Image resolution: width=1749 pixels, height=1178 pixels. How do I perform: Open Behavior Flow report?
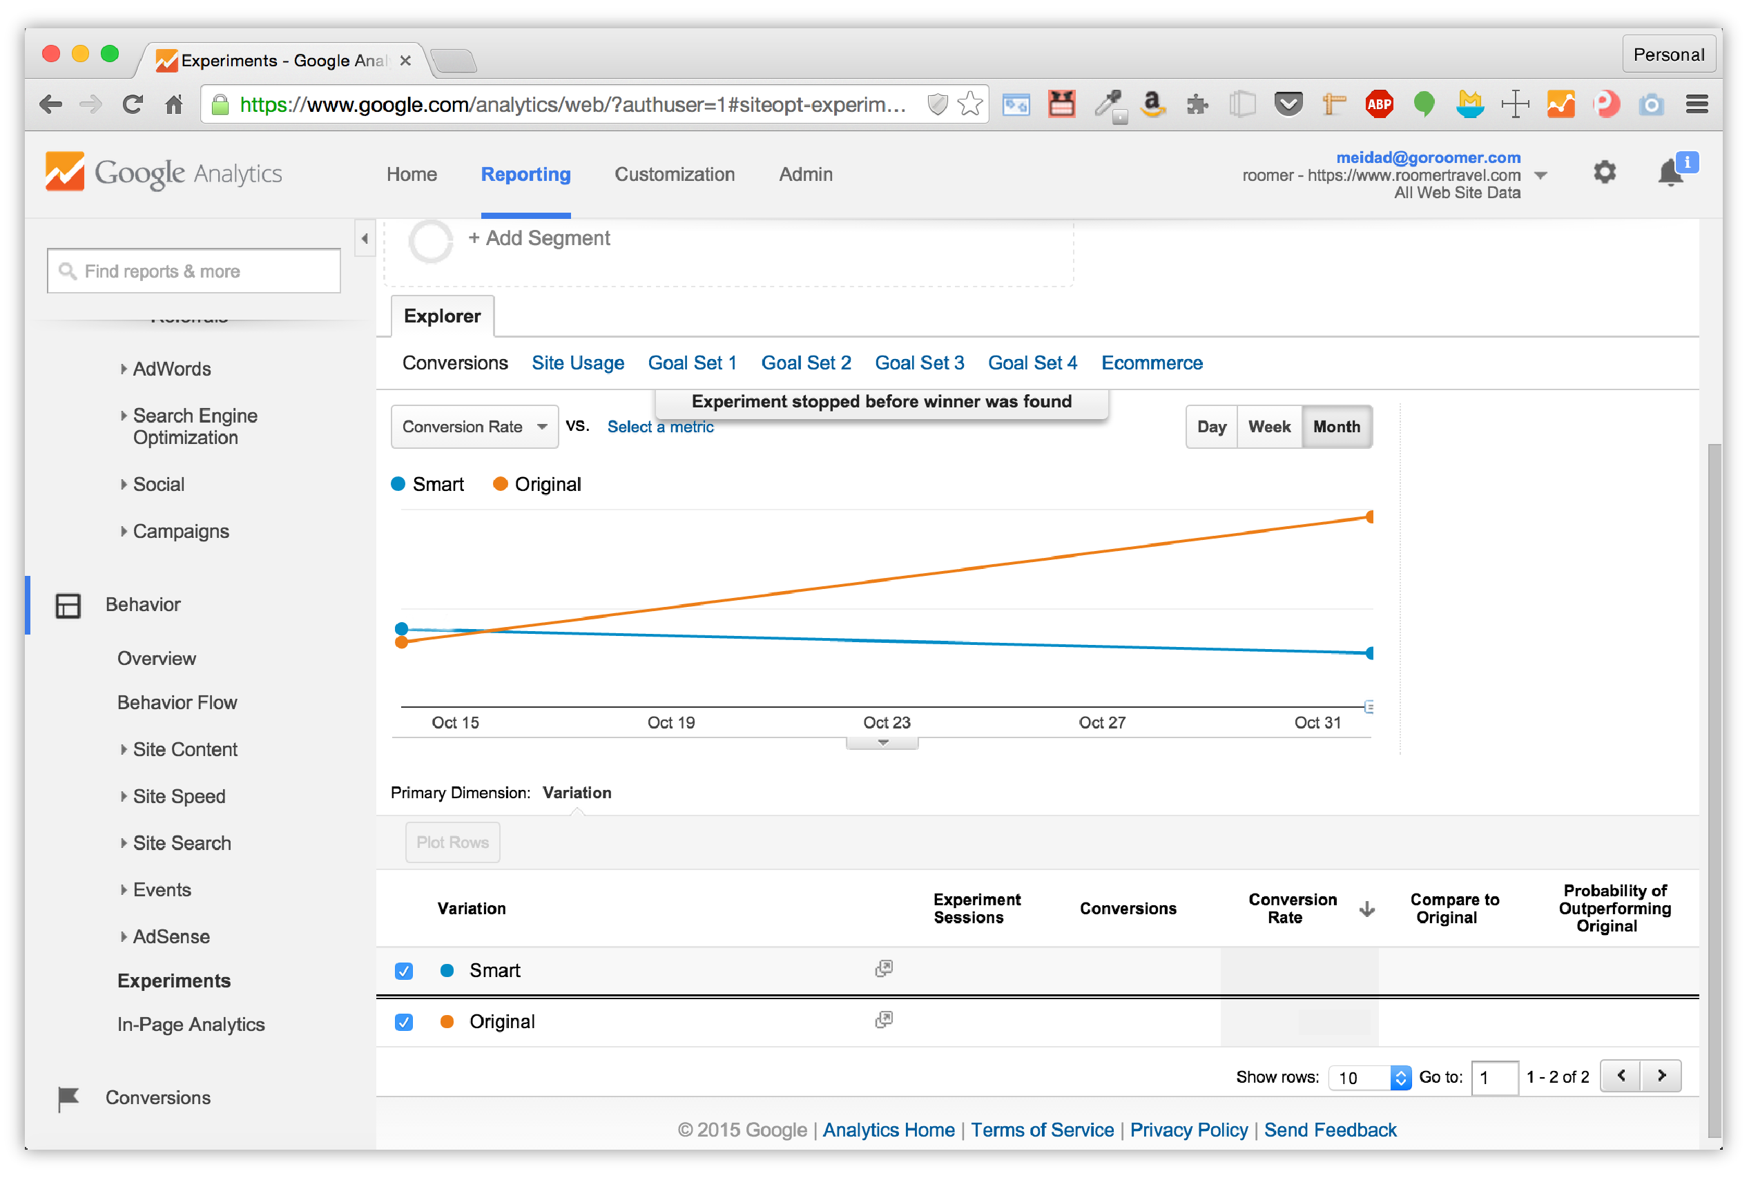pos(177,702)
